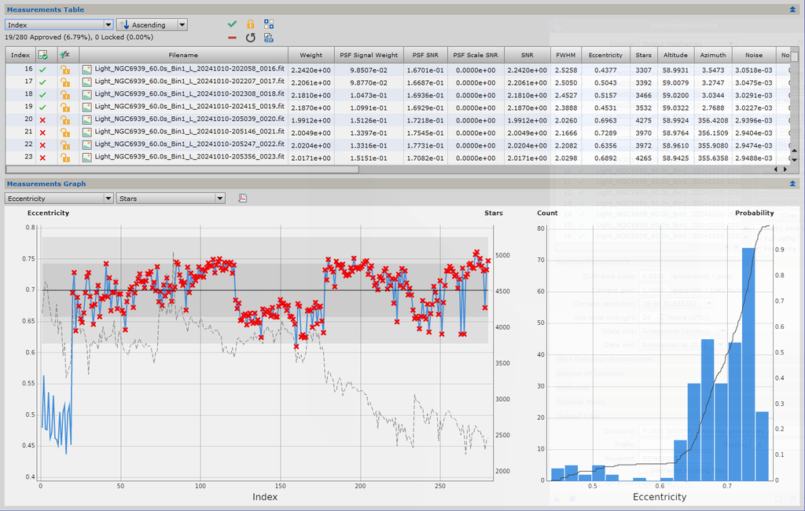Click the lock subframes toolbar icon
The width and height of the screenshot is (805, 511).
[251, 24]
